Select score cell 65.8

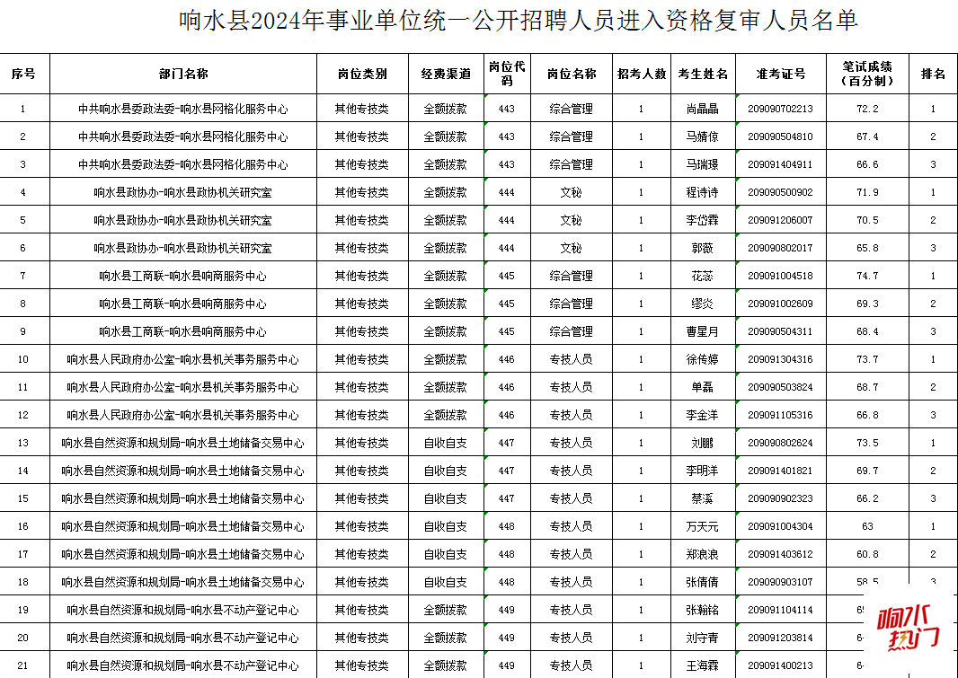click(x=867, y=249)
